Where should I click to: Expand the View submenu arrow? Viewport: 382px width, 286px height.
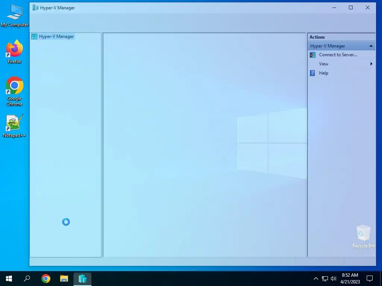pyautogui.click(x=371, y=64)
